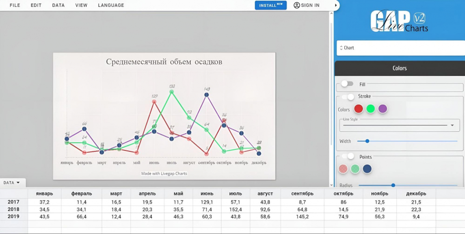Open the Chart section selector
The image size is (465, 234).
(401, 48)
